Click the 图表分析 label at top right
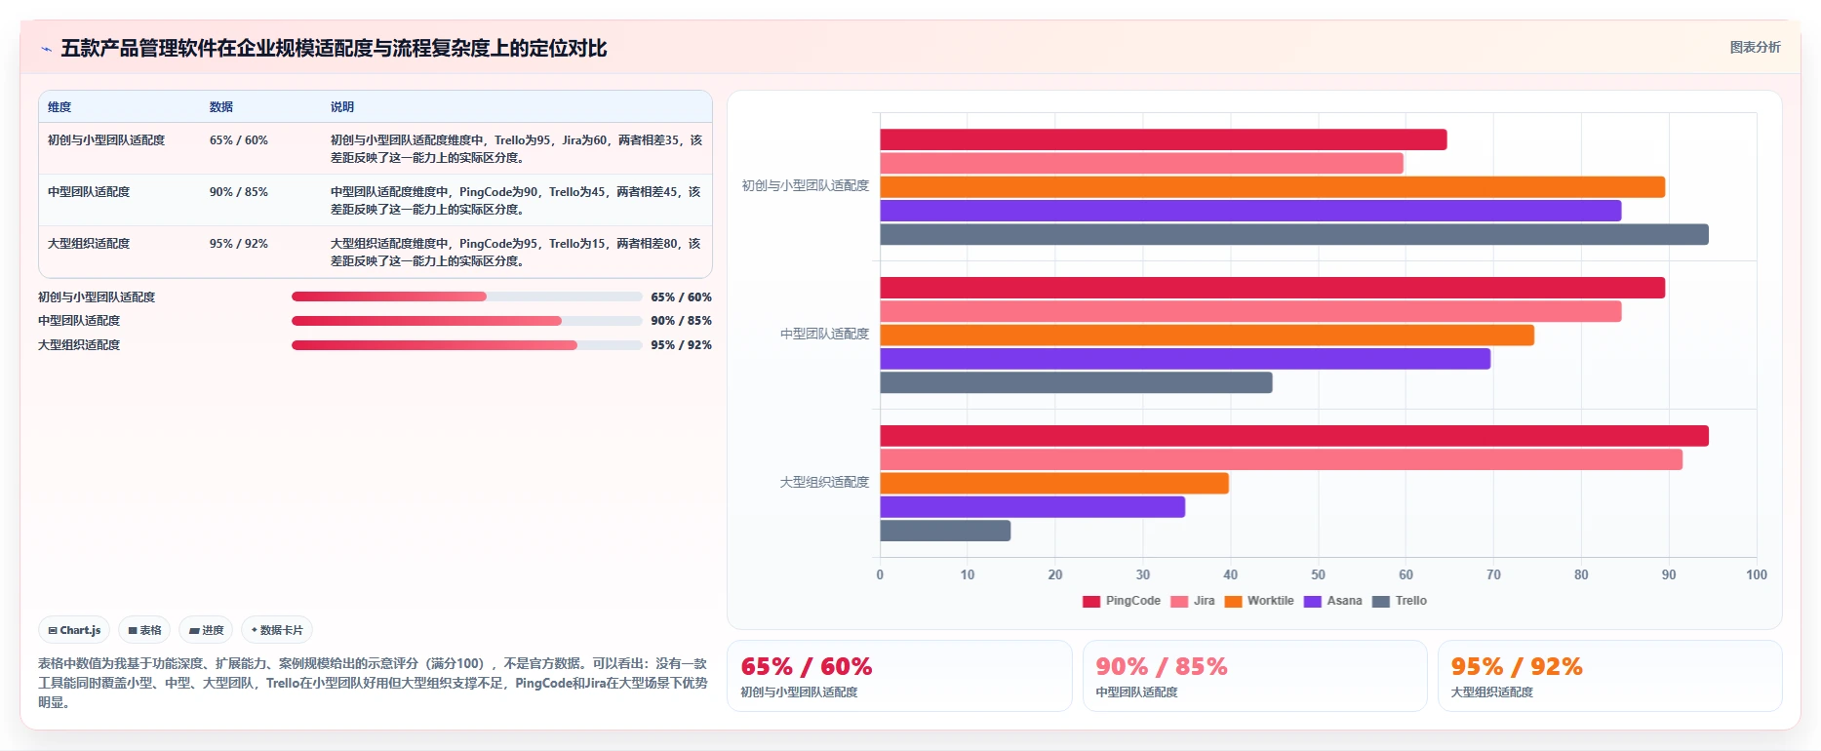This screenshot has height=751, width=1821. [1755, 47]
